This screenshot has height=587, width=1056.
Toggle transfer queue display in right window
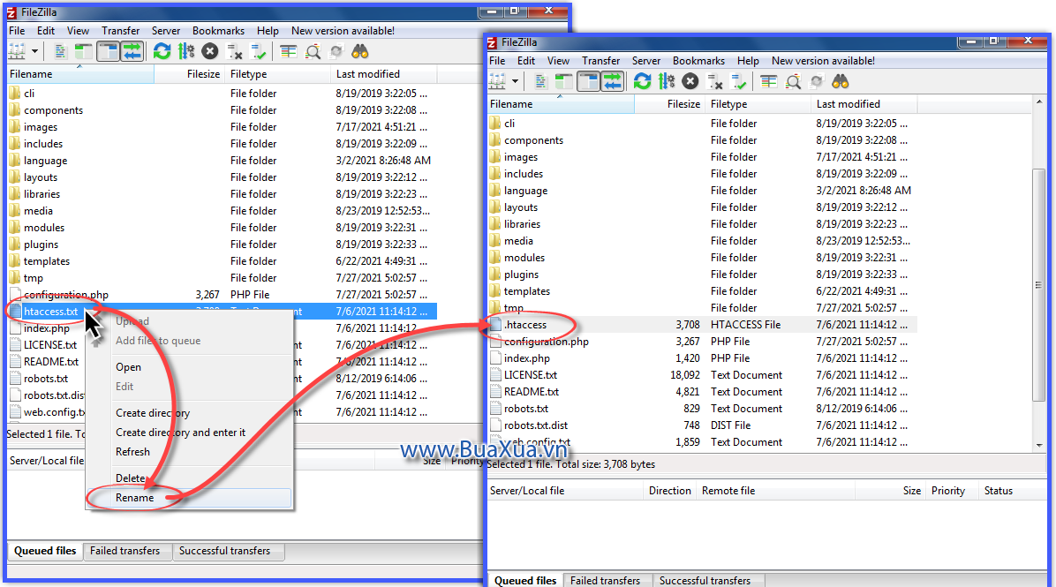612,81
